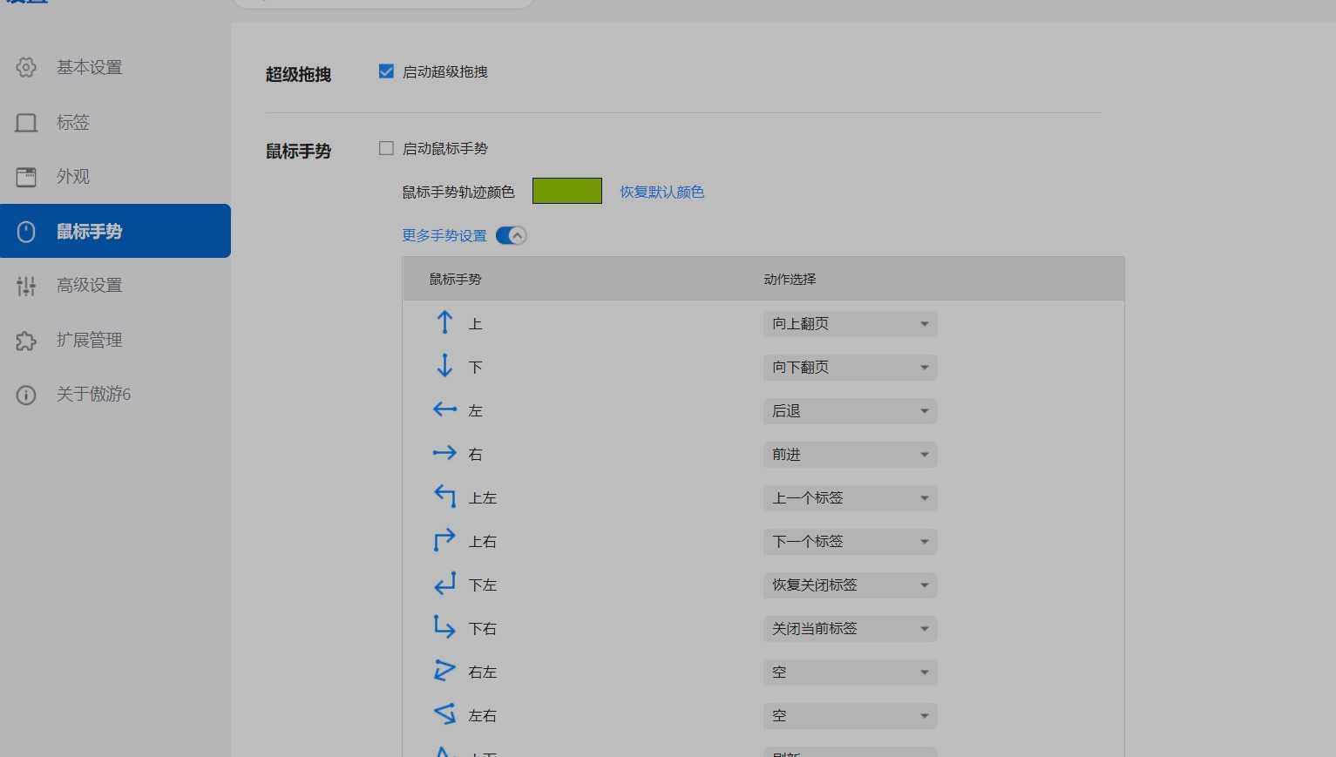The width and height of the screenshot is (1336, 757).
Task: Open the 关于傲游6 page
Action: click(x=115, y=395)
